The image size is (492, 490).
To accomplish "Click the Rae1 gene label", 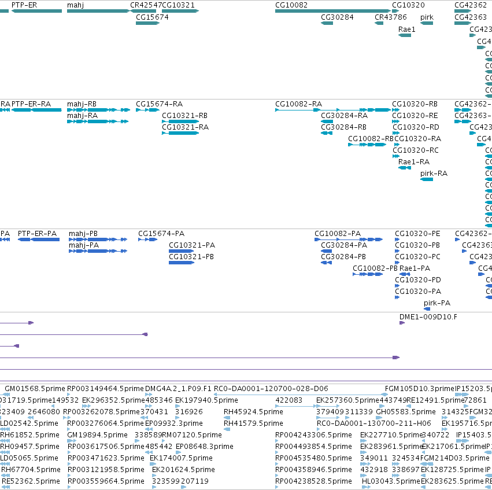I will [x=406, y=30].
